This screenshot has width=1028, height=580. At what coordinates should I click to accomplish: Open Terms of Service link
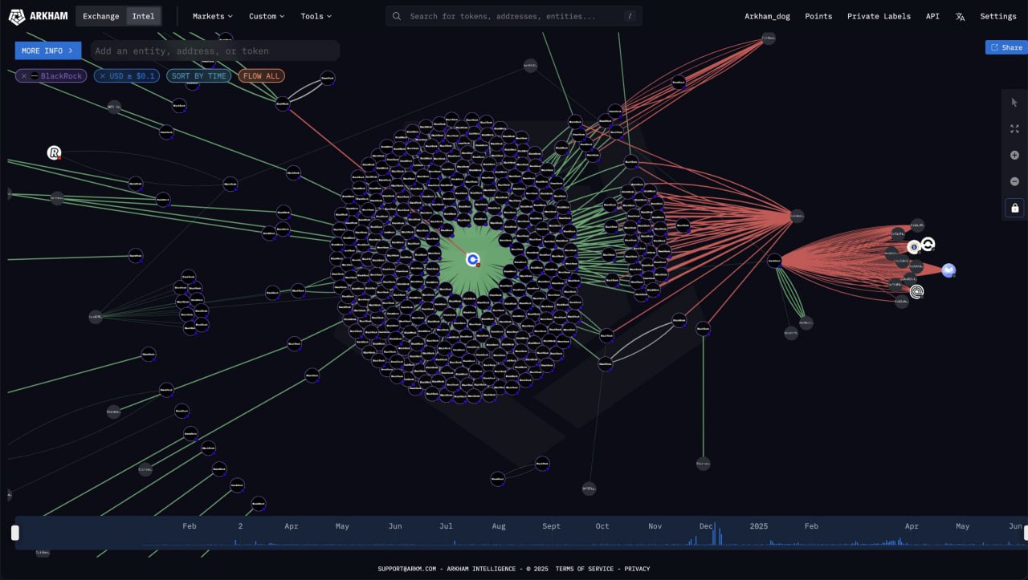585,569
